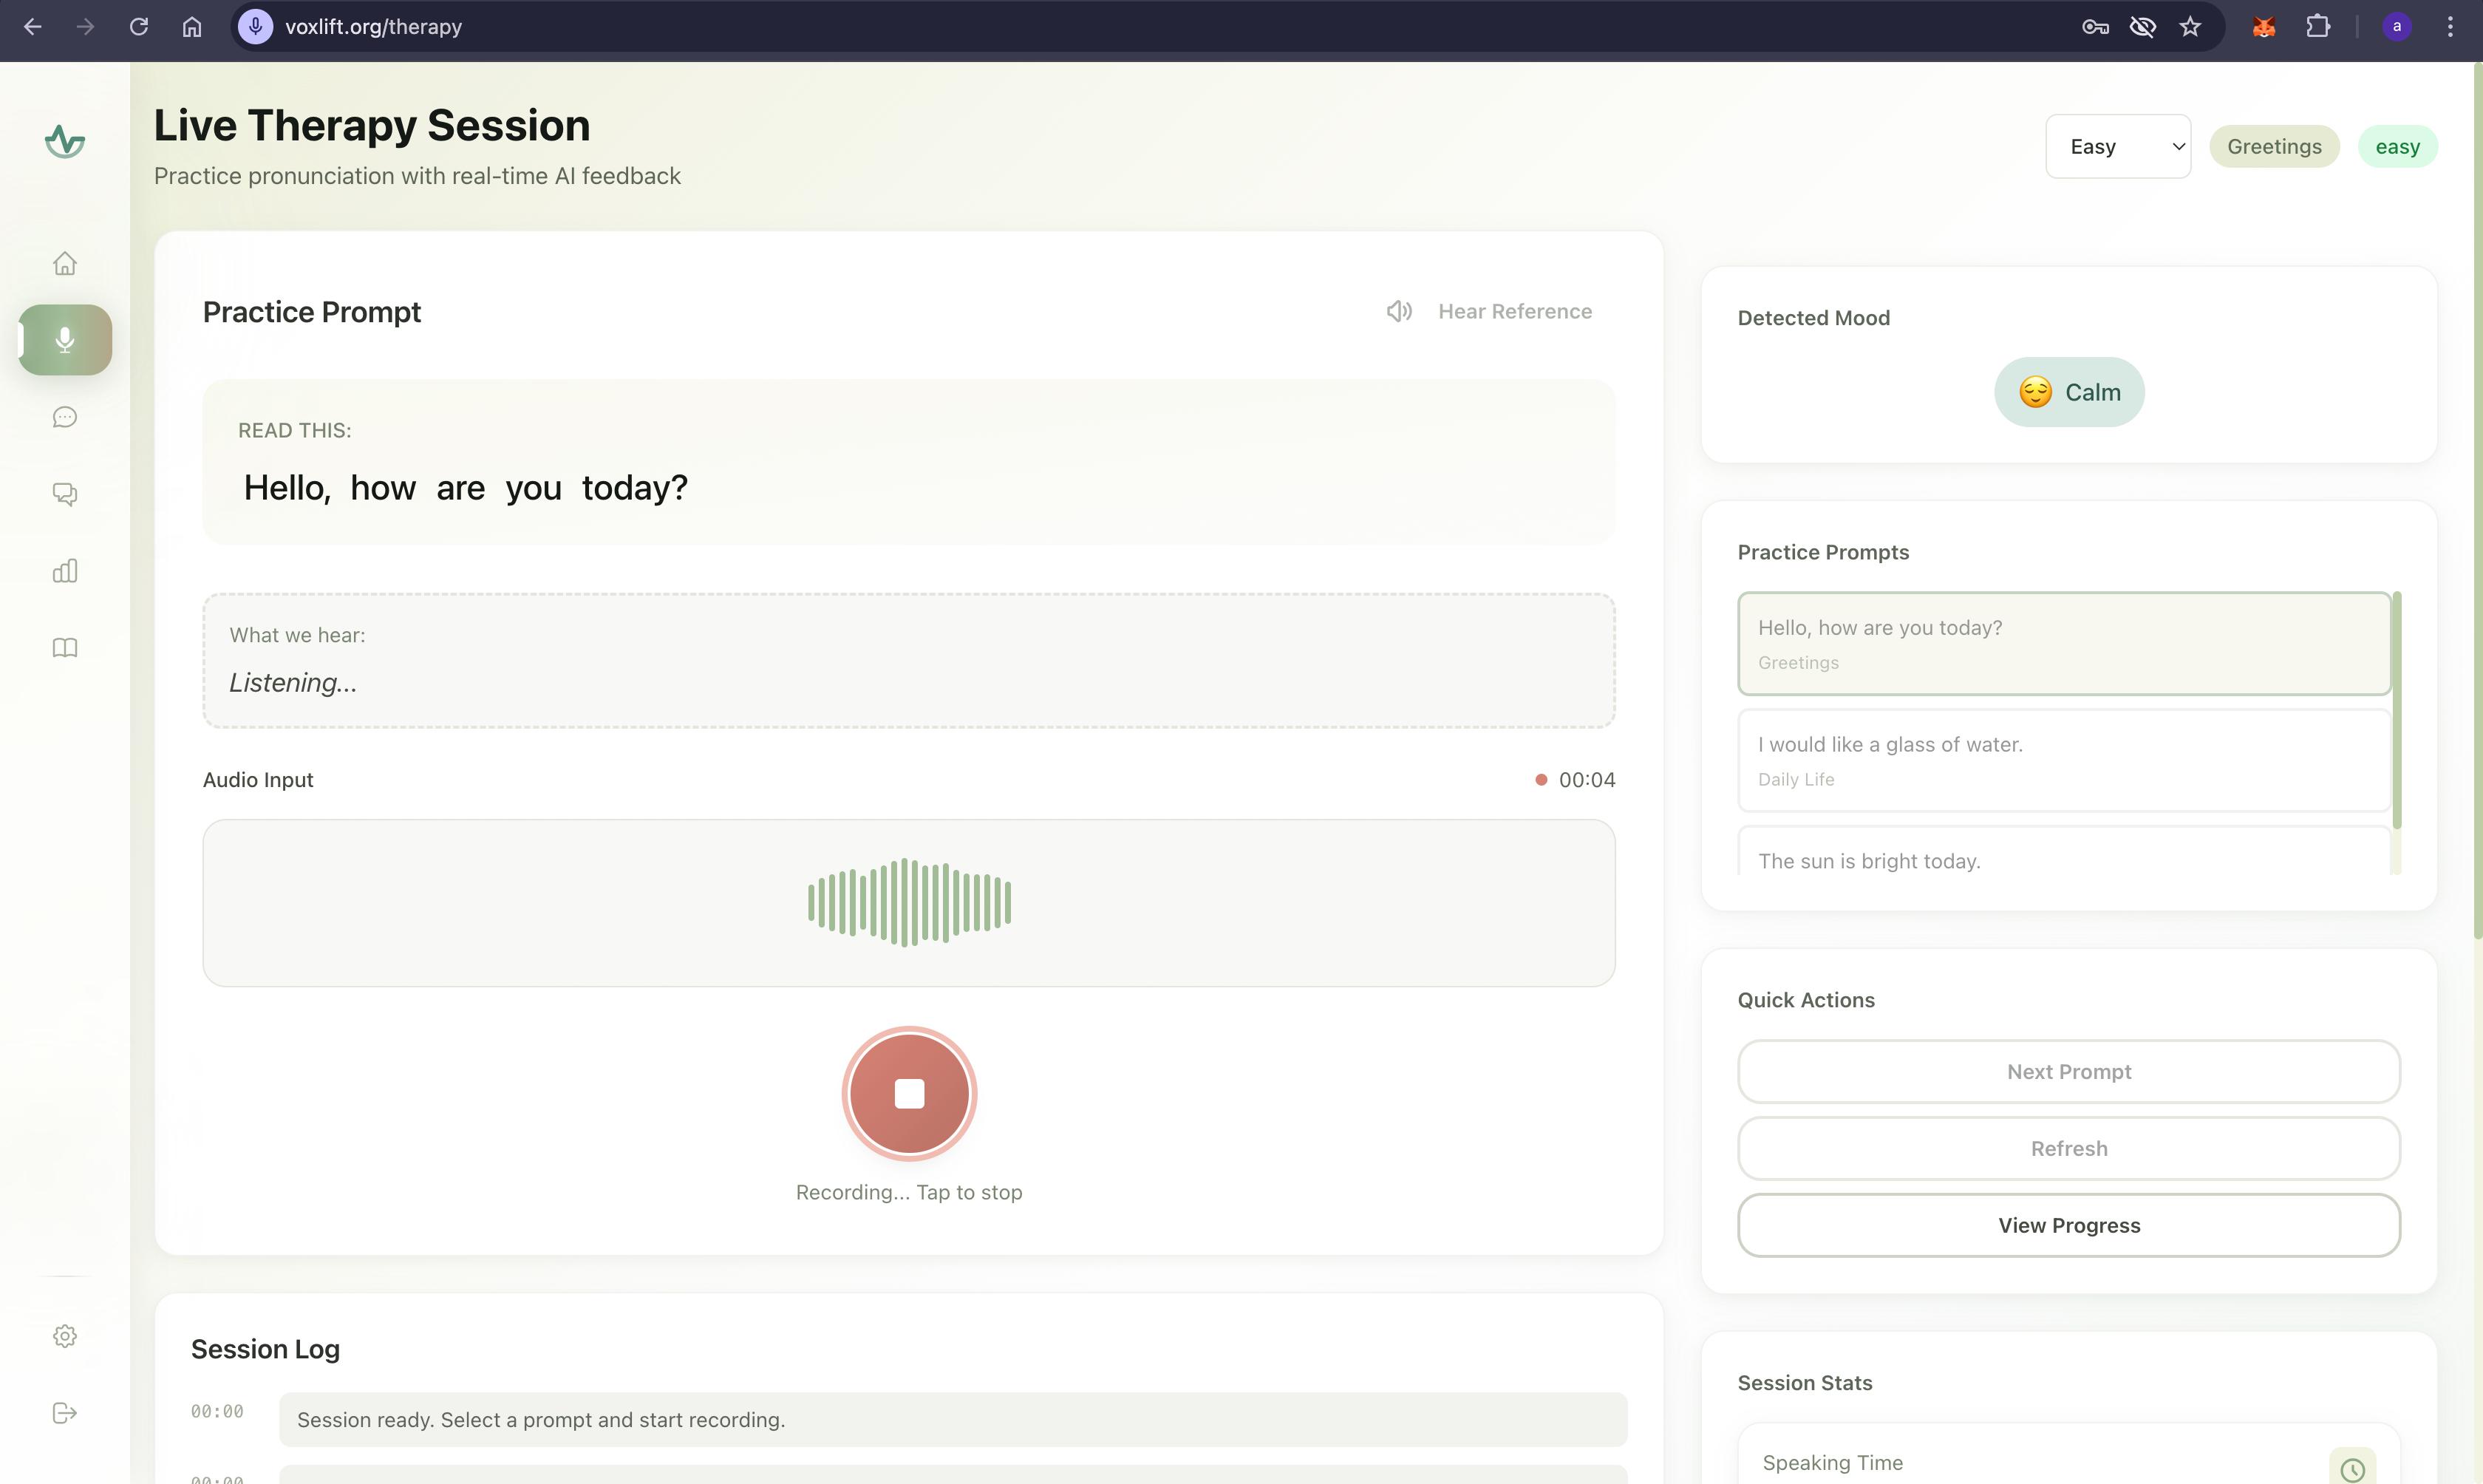The width and height of the screenshot is (2483, 1484).
Task: Open the browser three-dot menu
Action: click(x=2449, y=27)
